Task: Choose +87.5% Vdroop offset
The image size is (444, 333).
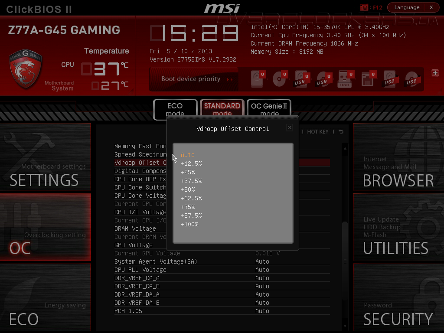Action: [x=191, y=215]
